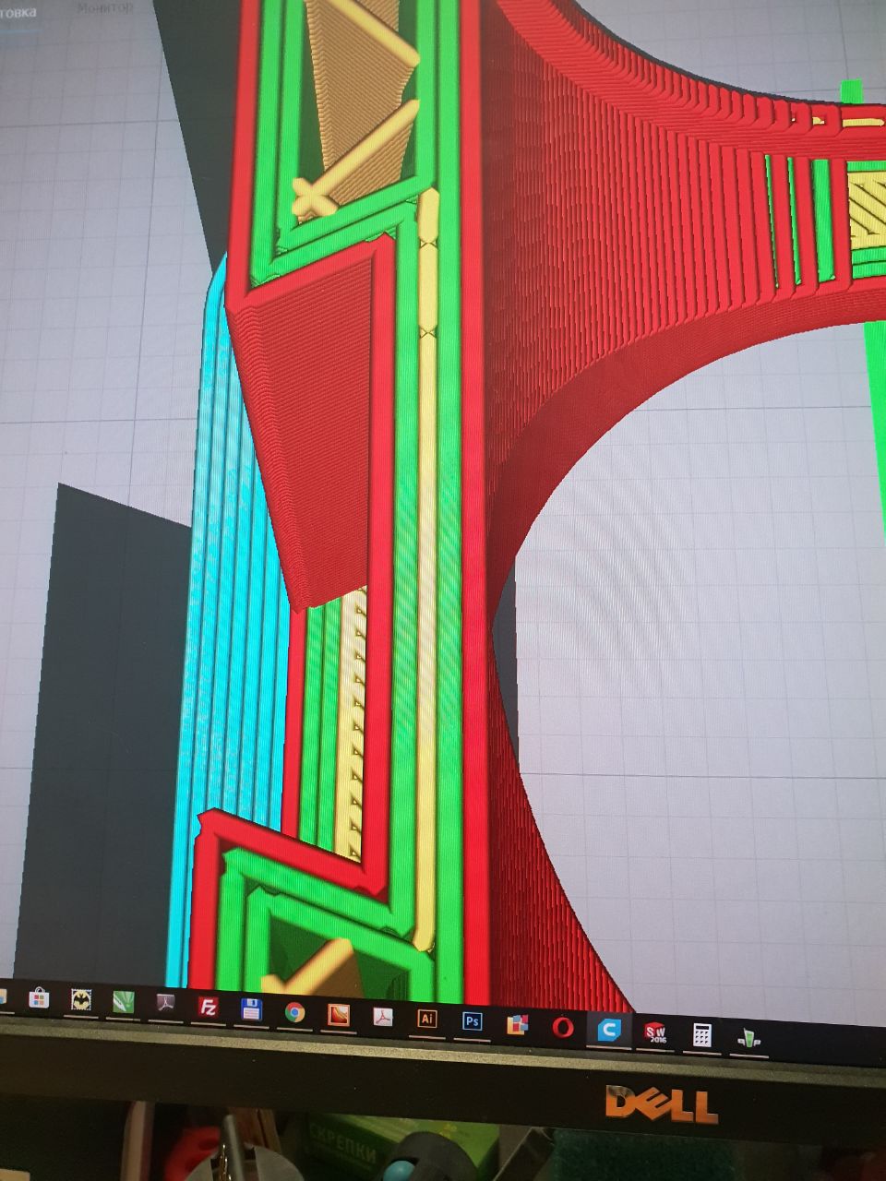This screenshot has width=886, height=1181.
Task: Click the blue floppy disk taskbar icon
Action: pos(251,1009)
